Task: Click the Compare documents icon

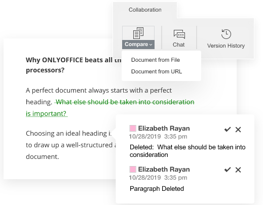Action: tap(138, 33)
